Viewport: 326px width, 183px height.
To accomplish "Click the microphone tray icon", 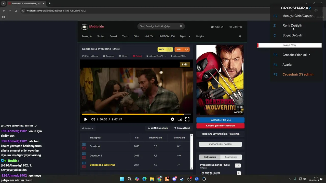I will pos(295,179).
